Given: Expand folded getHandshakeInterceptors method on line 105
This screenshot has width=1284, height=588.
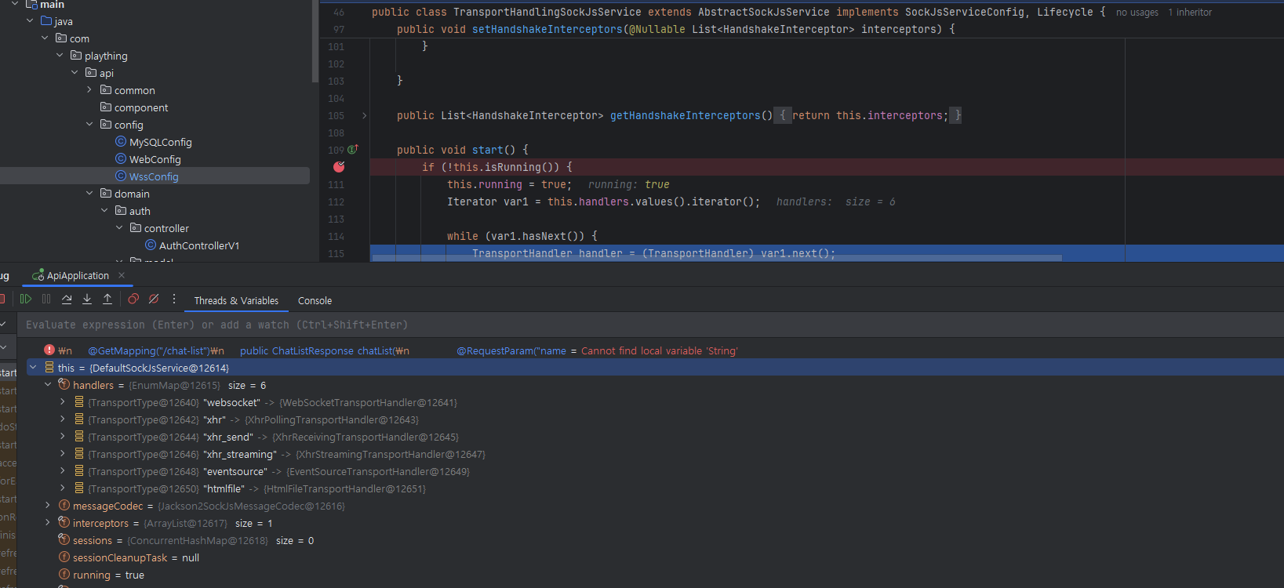Looking at the screenshot, I should pyautogui.click(x=364, y=115).
